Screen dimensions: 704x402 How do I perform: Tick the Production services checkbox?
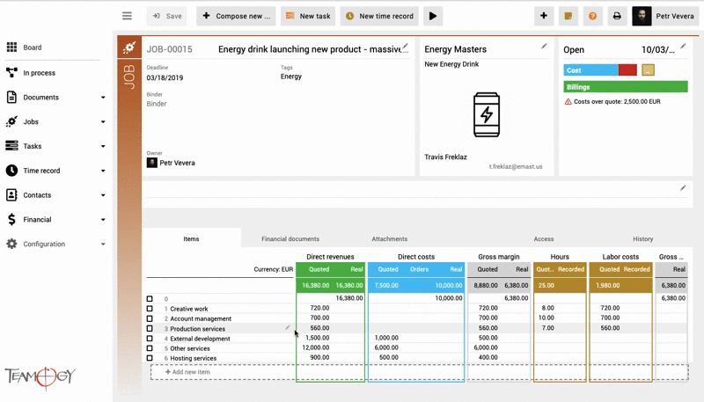150,328
